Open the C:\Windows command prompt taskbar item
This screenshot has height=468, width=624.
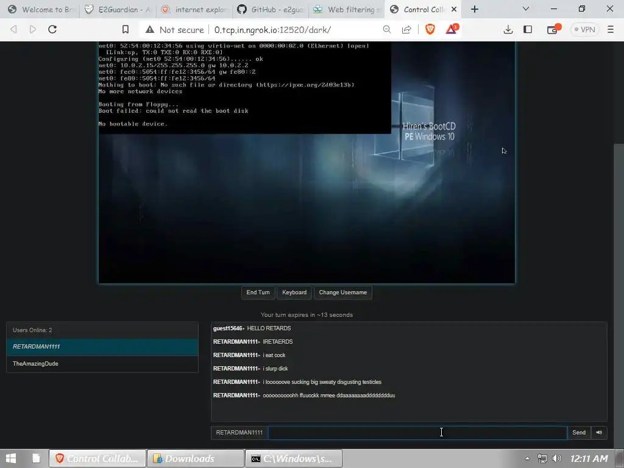(293, 458)
